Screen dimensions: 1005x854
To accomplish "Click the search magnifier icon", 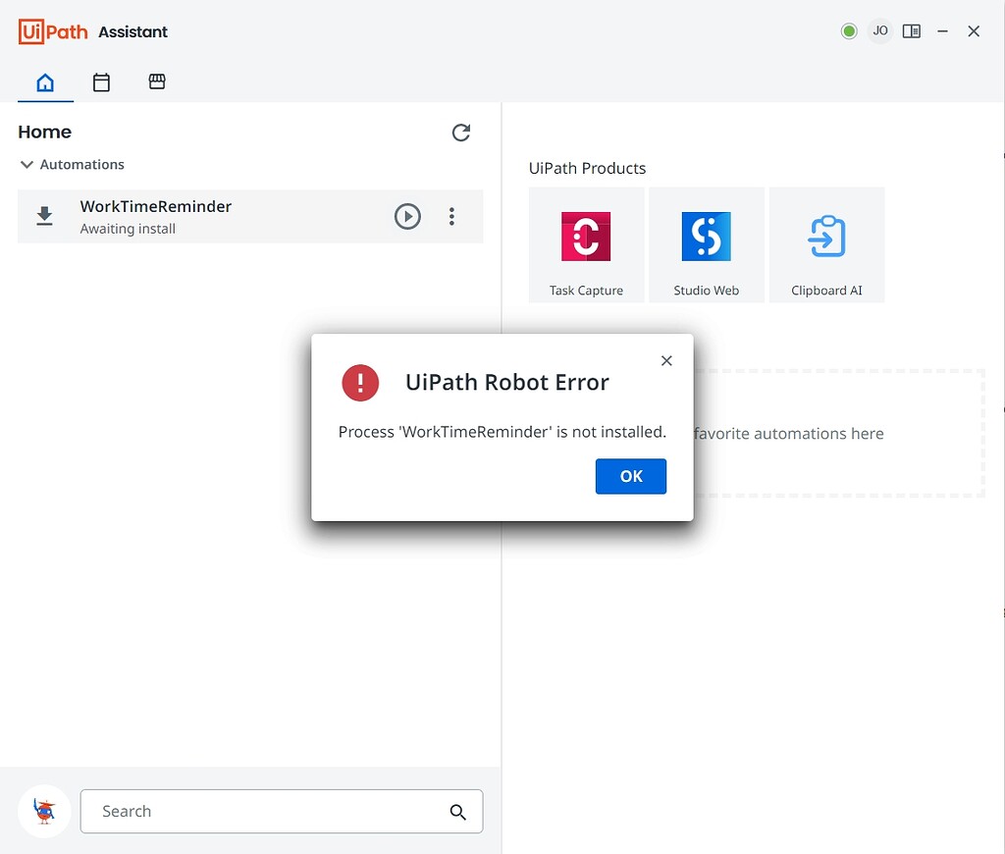I will click(457, 812).
